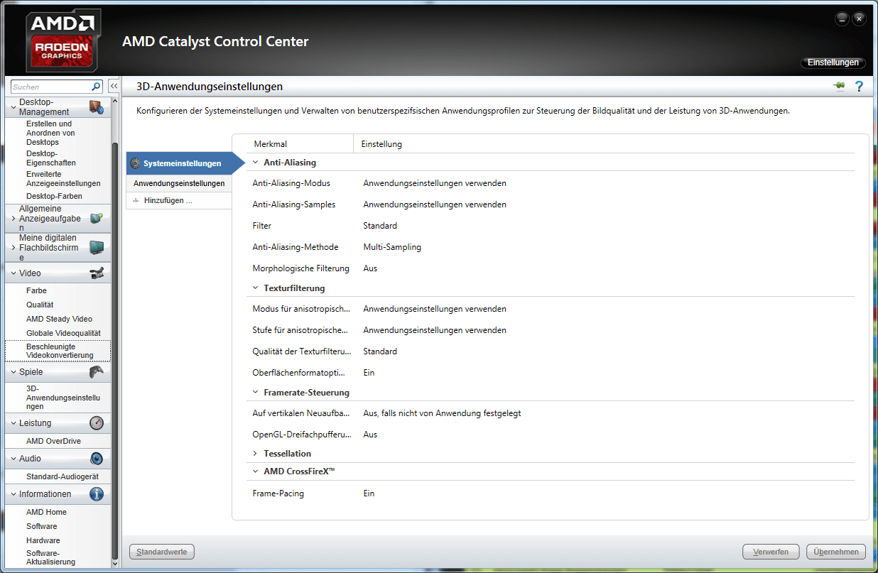Expand the Tessellation section
Viewport: 878px width, 573px height.
tap(256, 453)
